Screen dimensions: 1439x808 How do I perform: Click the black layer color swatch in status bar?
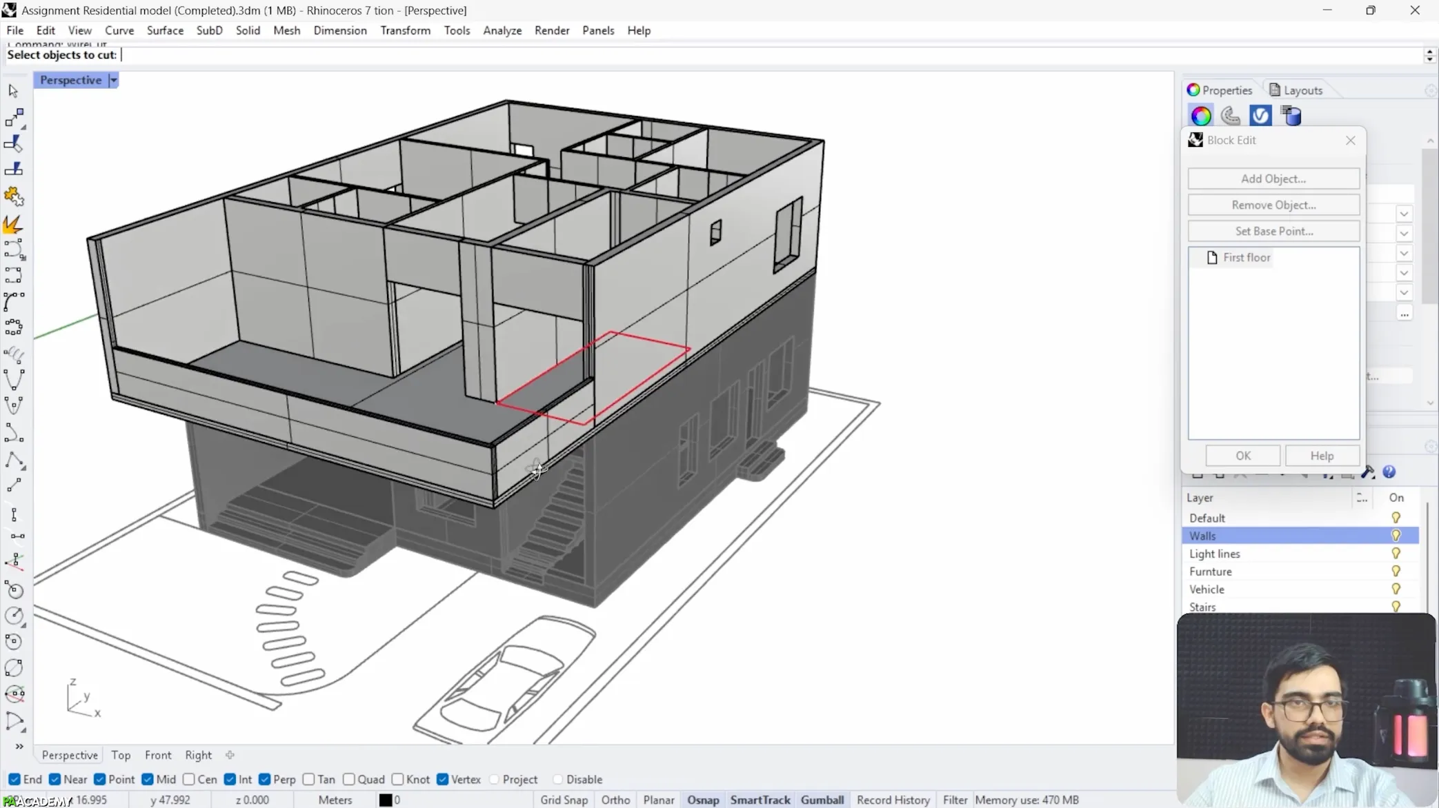386,800
